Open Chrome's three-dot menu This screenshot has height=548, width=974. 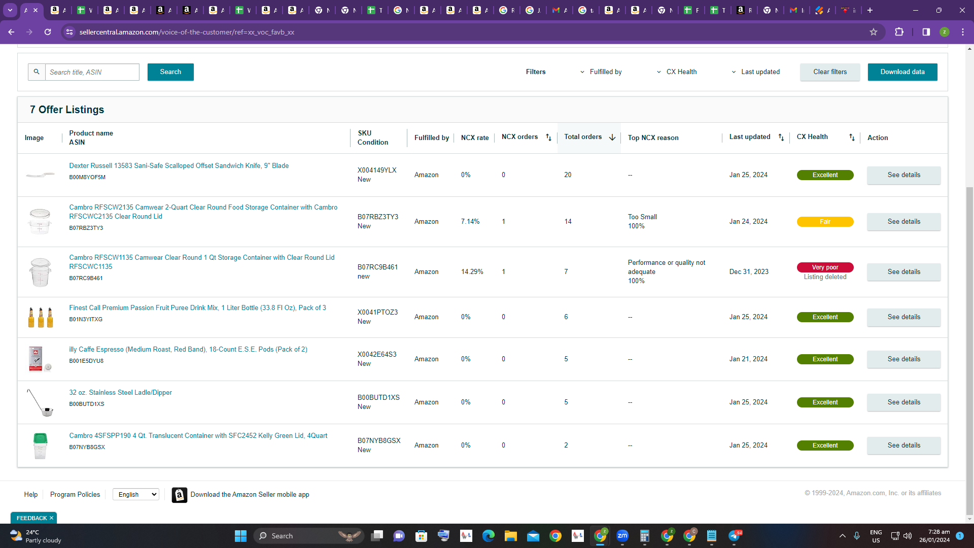963,32
